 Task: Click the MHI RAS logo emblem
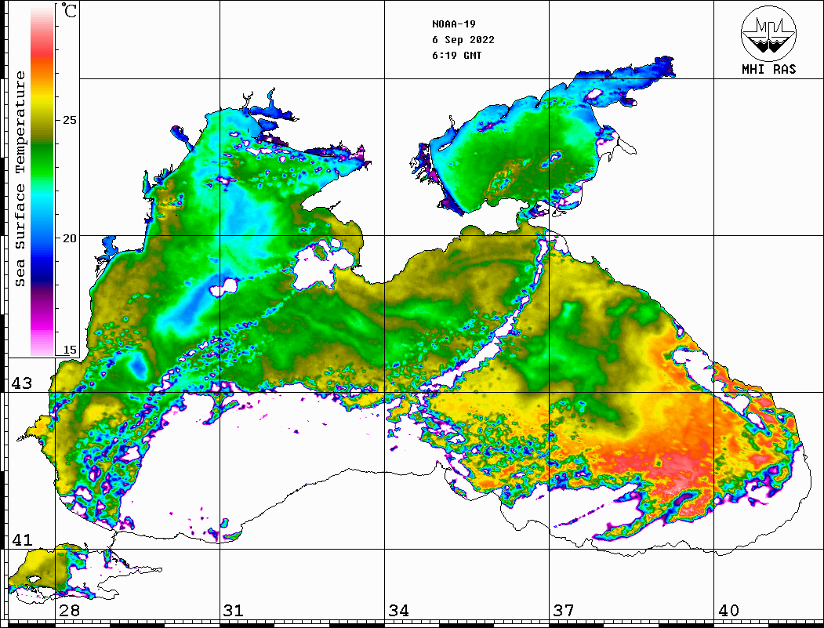coord(768,33)
